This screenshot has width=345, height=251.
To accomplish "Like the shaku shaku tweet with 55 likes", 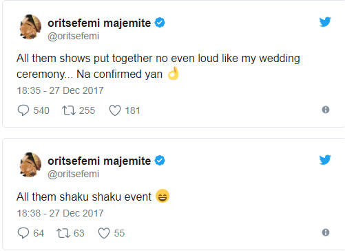I will coord(104,233).
